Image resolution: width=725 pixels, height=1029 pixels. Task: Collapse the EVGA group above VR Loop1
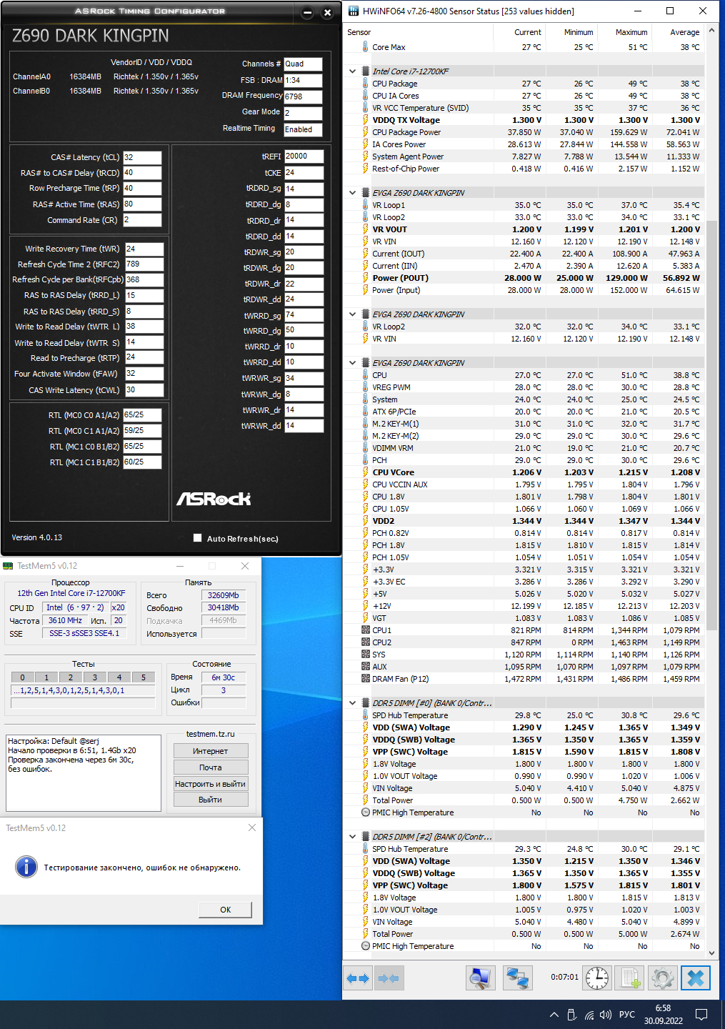(x=352, y=193)
